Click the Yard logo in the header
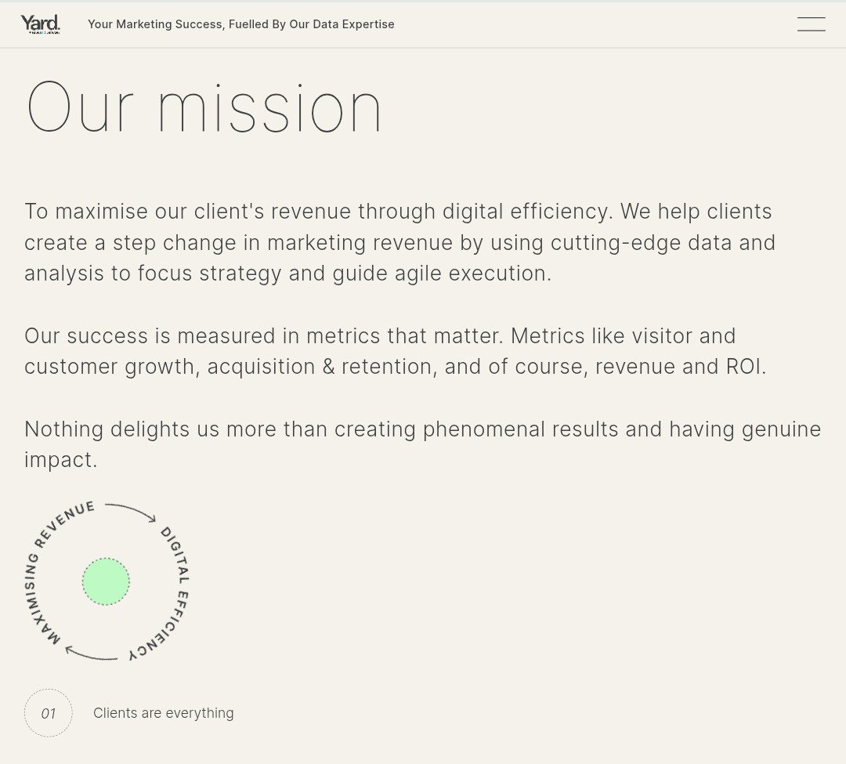 point(41,24)
